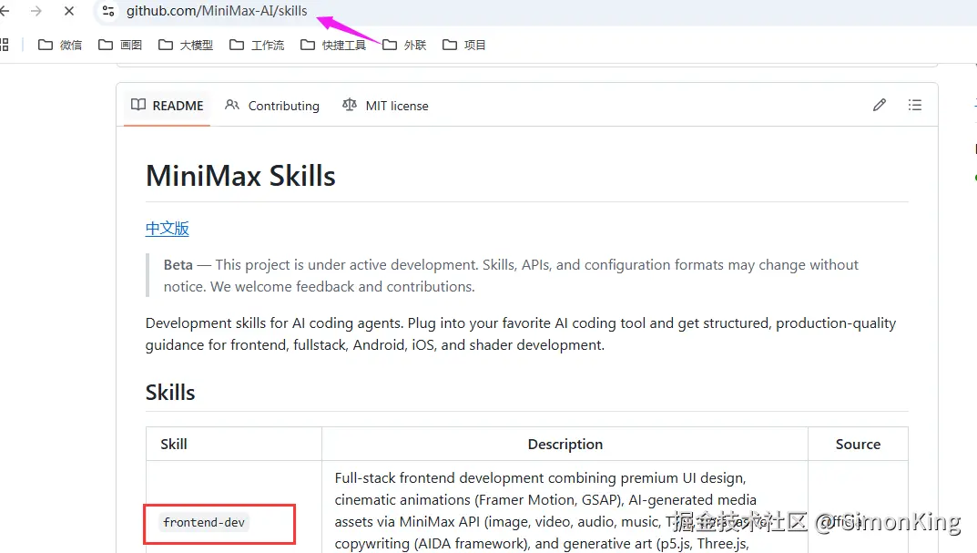Click the Skill column header

[x=174, y=444]
